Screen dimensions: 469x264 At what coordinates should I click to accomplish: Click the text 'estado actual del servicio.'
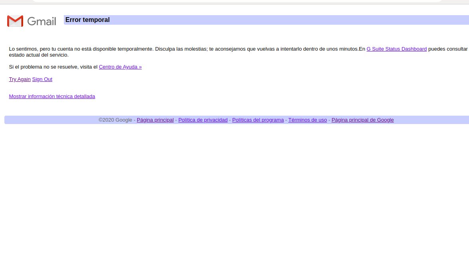pyautogui.click(x=39, y=55)
